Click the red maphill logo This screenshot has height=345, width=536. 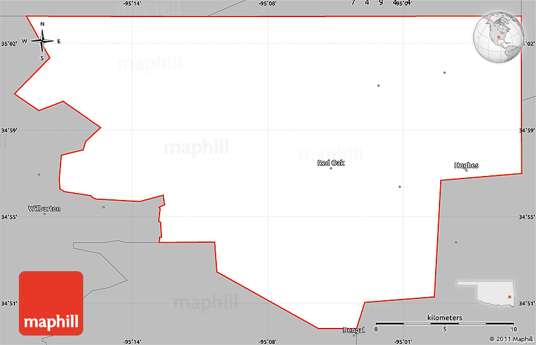pos(51,303)
